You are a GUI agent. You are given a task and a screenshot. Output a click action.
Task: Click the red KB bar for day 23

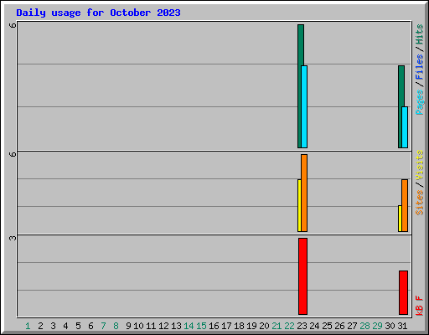[x=302, y=276]
